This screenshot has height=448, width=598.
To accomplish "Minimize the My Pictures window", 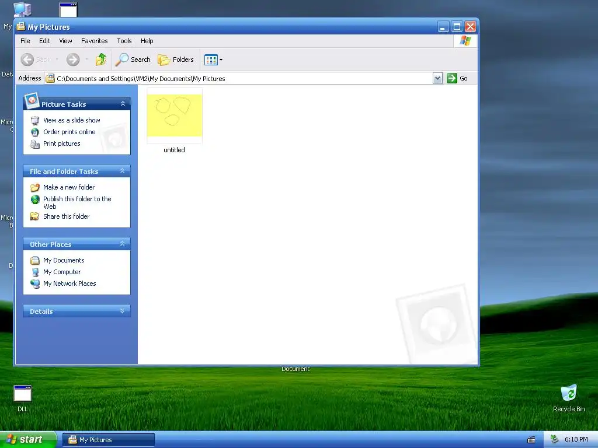I will (443, 27).
